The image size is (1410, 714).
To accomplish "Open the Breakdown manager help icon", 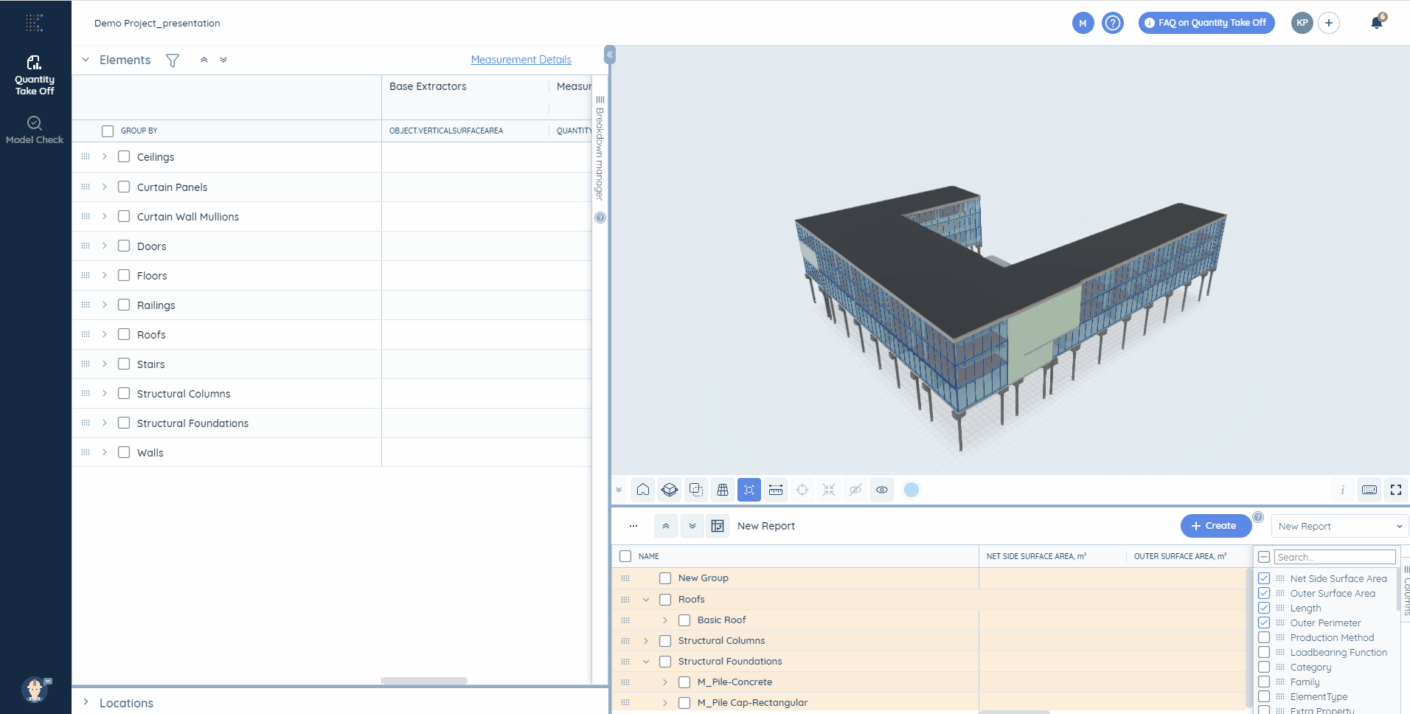I will pos(600,218).
